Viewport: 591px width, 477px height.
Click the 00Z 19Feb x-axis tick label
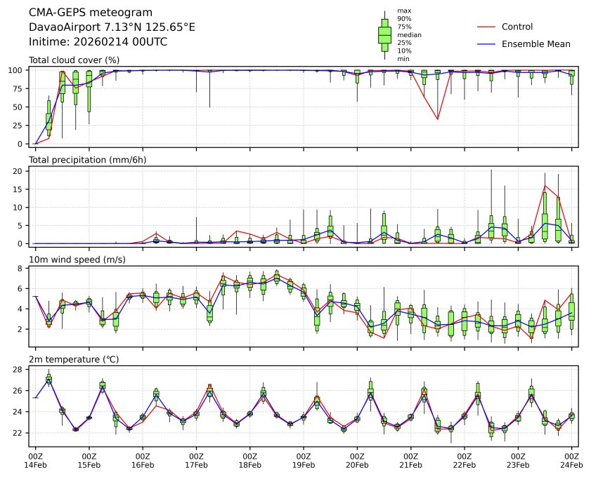click(x=304, y=460)
